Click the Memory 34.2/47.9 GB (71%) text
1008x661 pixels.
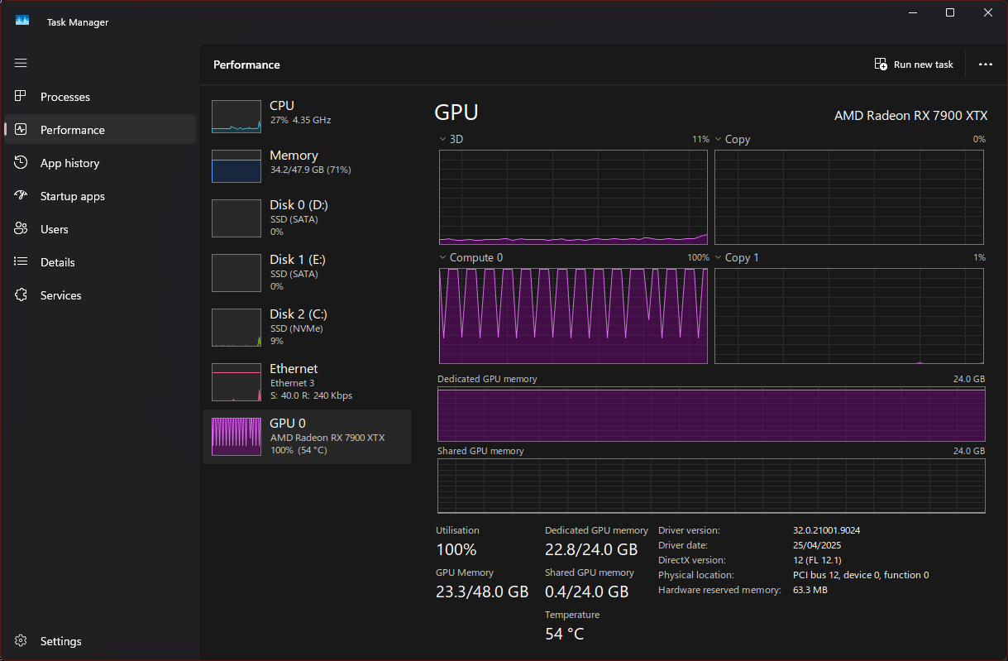point(311,170)
